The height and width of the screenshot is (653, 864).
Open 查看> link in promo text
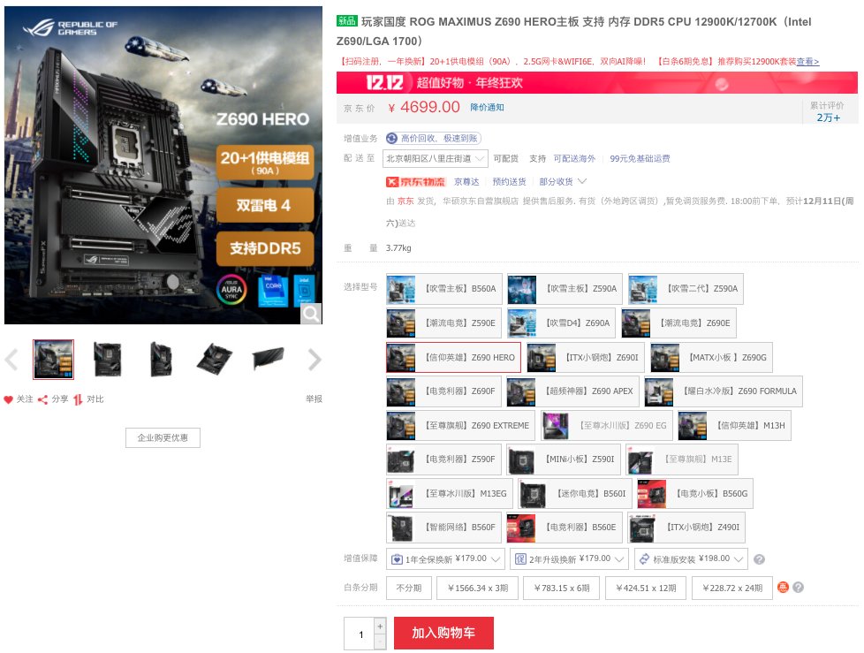point(807,62)
